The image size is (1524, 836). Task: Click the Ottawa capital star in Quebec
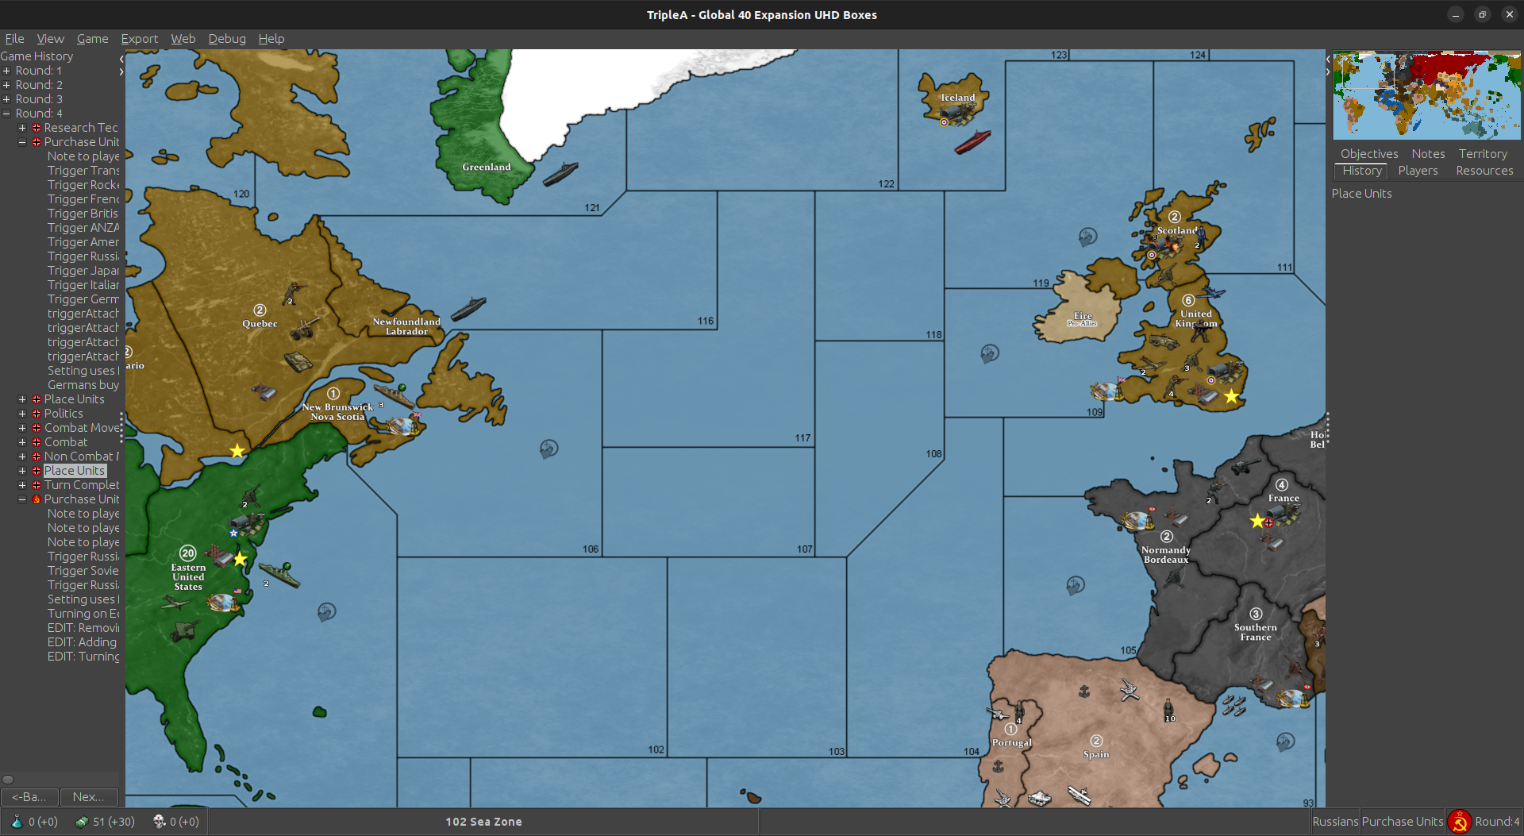(237, 451)
